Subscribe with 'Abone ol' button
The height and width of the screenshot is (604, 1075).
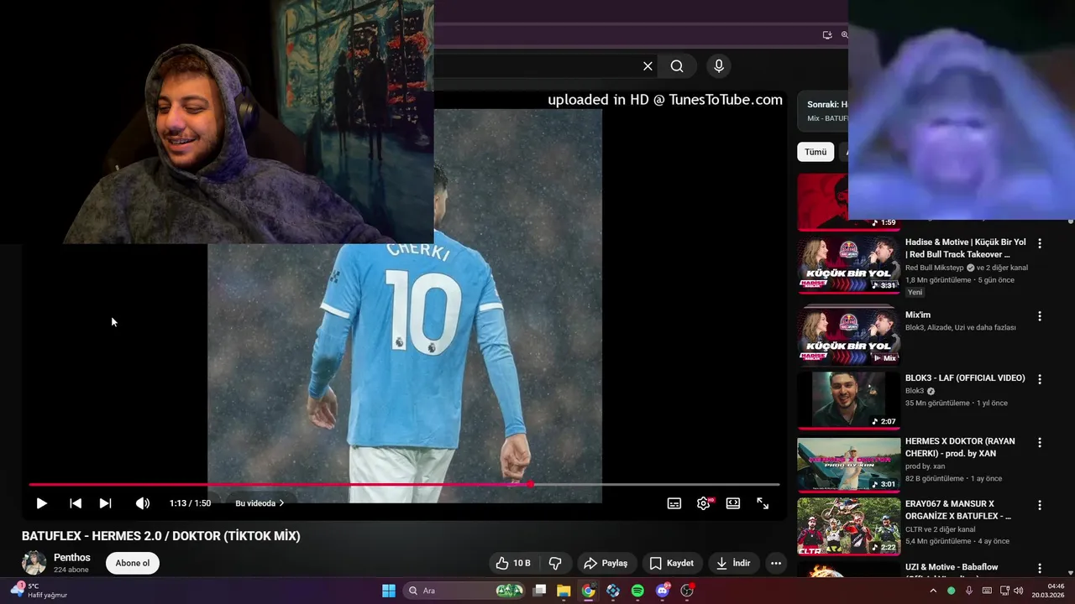click(133, 563)
